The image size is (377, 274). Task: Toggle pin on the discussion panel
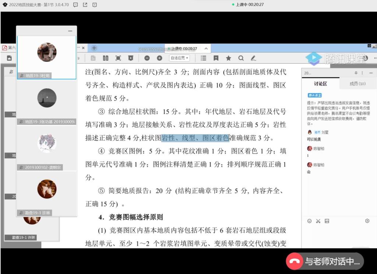coord(356,73)
